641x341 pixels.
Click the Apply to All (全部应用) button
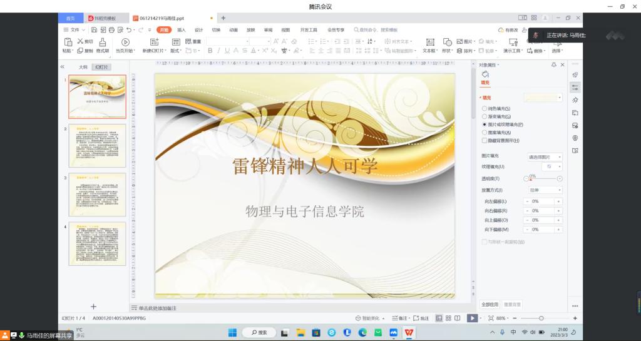(x=490, y=305)
